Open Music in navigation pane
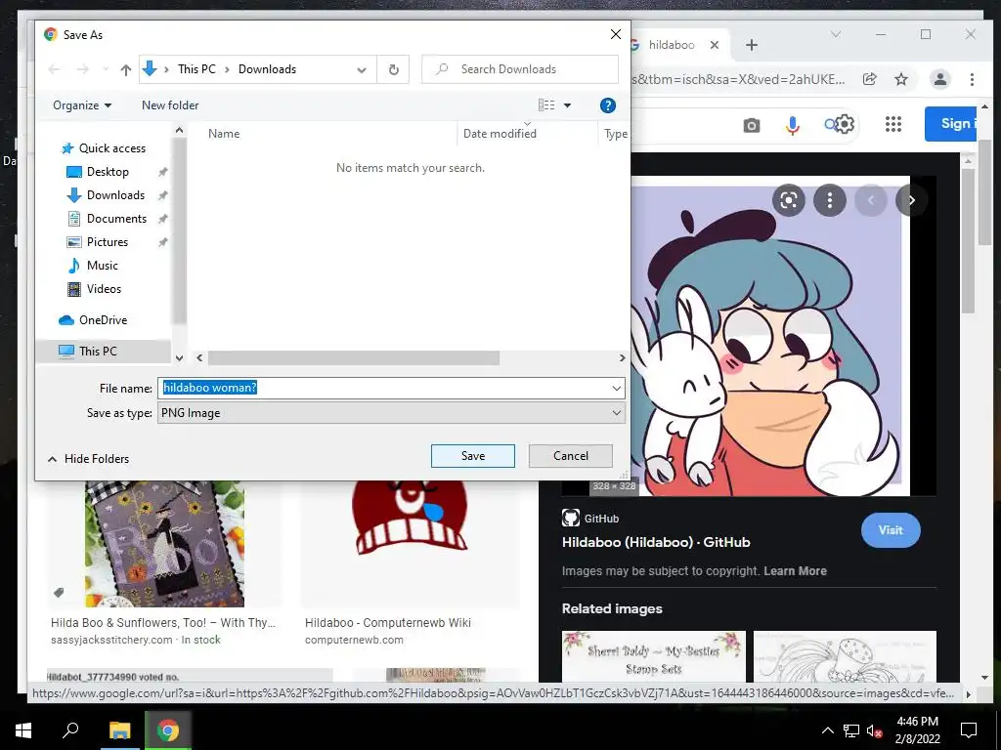This screenshot has width=1001, height=750. [102, 266]
